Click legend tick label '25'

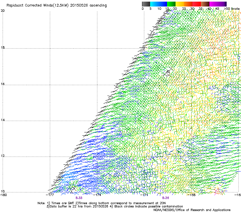coord(184,9)
